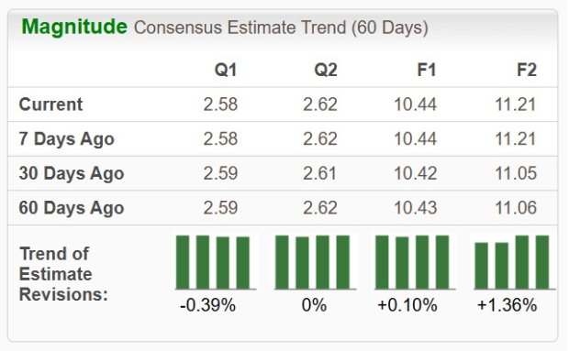The image size is (569, 351).
Task: Open the Q1 estimate revisions bar chart
Action: pyautogui.click(x=216, y=262)
